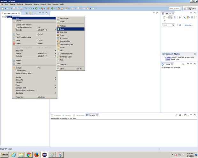Image resolution: width=198 pixels, height=158 pixels.
Task: Click the Connect link in Connect Mylyn
Action: 168,57
